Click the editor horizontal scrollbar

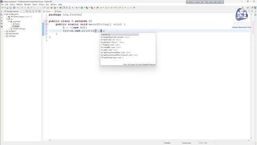(x=149, y=140)
